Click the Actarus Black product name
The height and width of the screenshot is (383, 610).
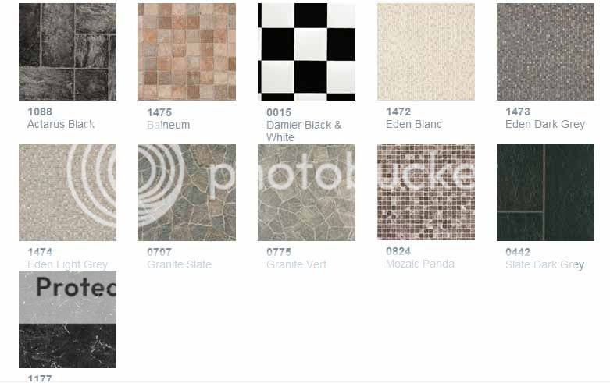coord(61,124)
